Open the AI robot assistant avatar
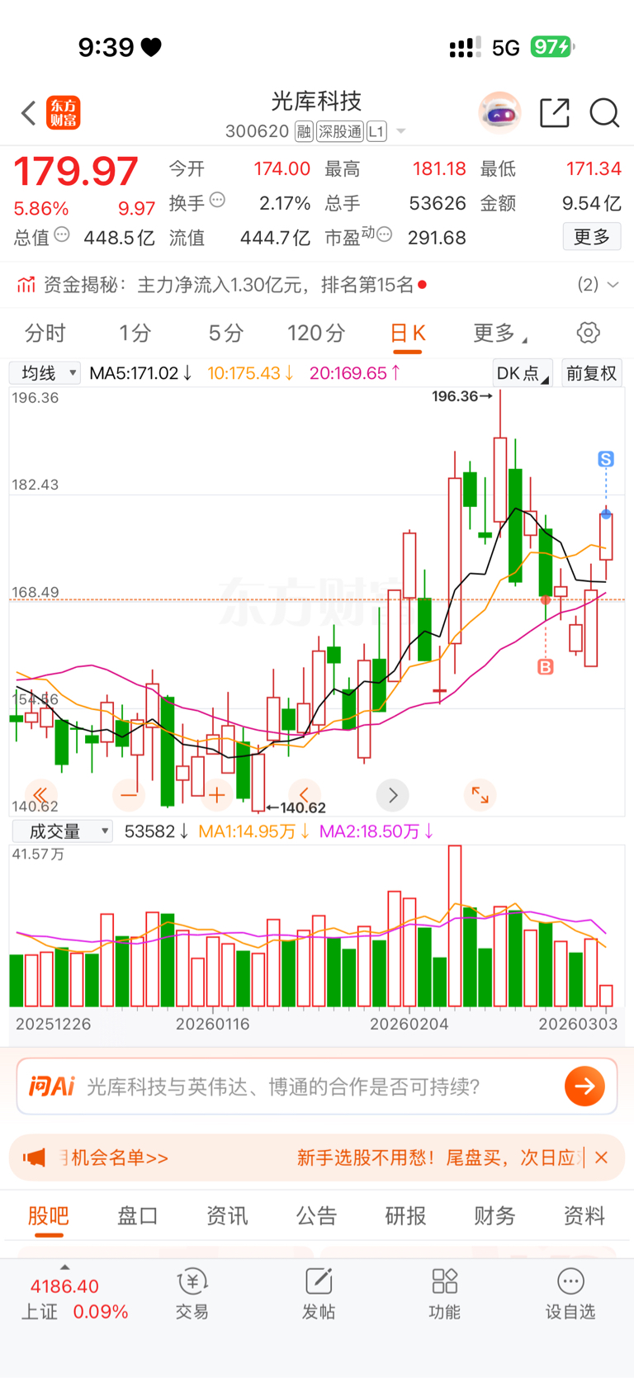The image size is (634, 1378). tap(499, 113)
